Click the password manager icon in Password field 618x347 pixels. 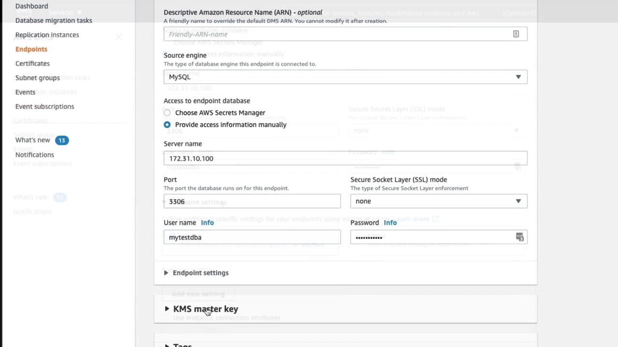pos(519,237)
